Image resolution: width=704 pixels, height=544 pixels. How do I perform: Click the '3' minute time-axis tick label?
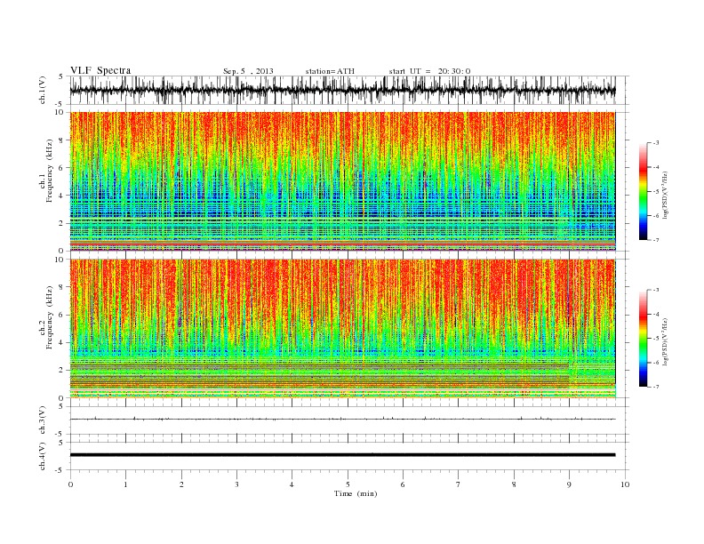pos(236,484)
